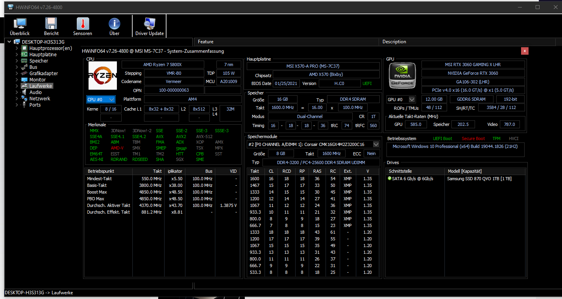Click the Description column header

pyautogui.click(x=468, y=42)
